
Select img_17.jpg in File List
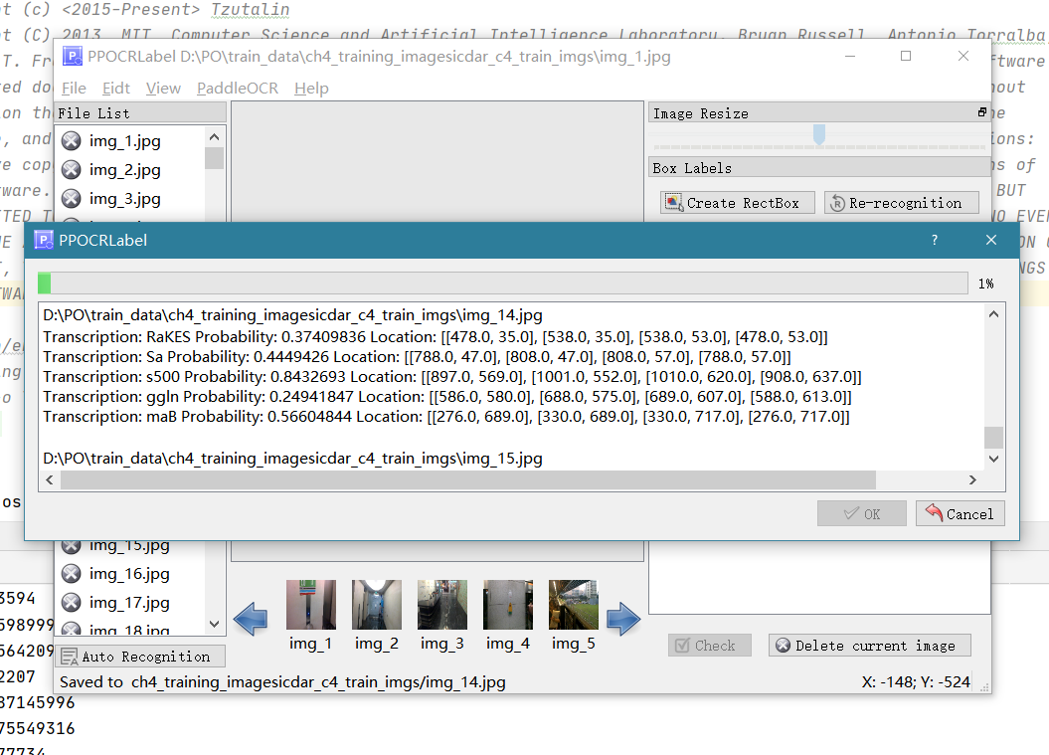coord(130,603)
